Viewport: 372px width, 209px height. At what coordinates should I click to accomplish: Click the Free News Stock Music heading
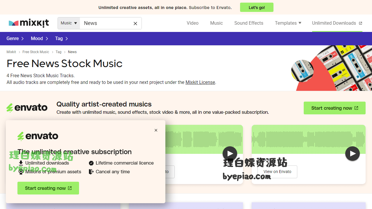click(x=65, y=64)
